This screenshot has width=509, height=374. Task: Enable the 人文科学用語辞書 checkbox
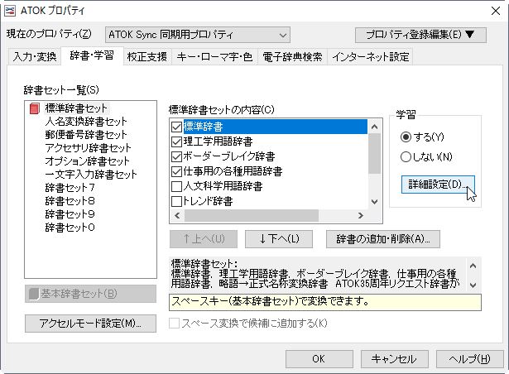click(x=176, y=187)
